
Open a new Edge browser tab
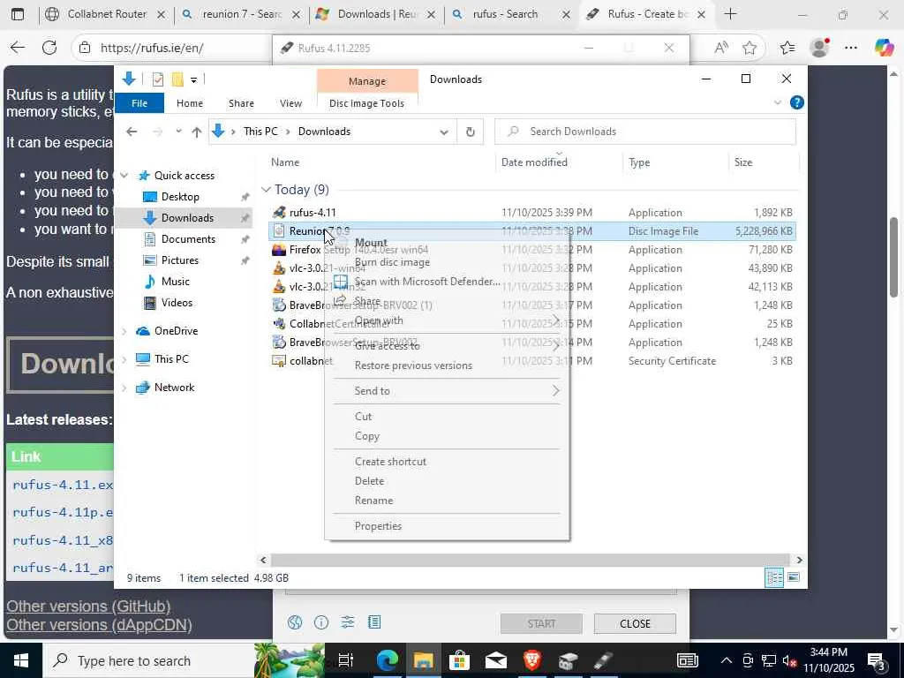click(x=730, y=14)
